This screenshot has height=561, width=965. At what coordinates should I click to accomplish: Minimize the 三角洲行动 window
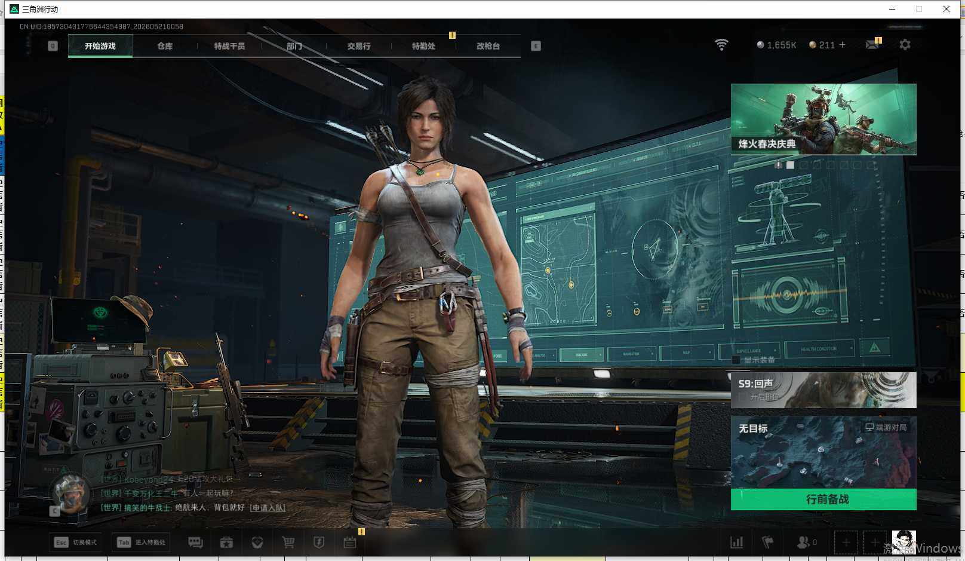[892, 9]
